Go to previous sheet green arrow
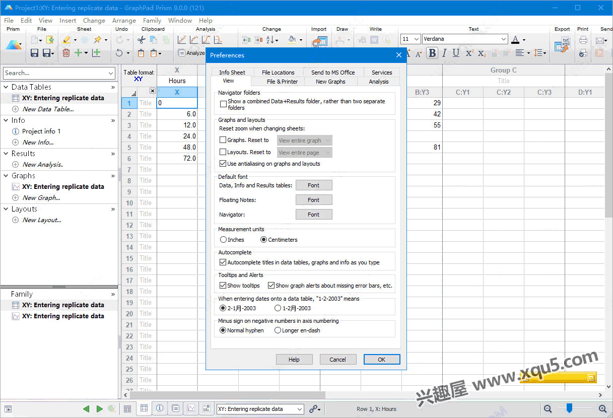613x418 pixels. [x=86, y=409]
